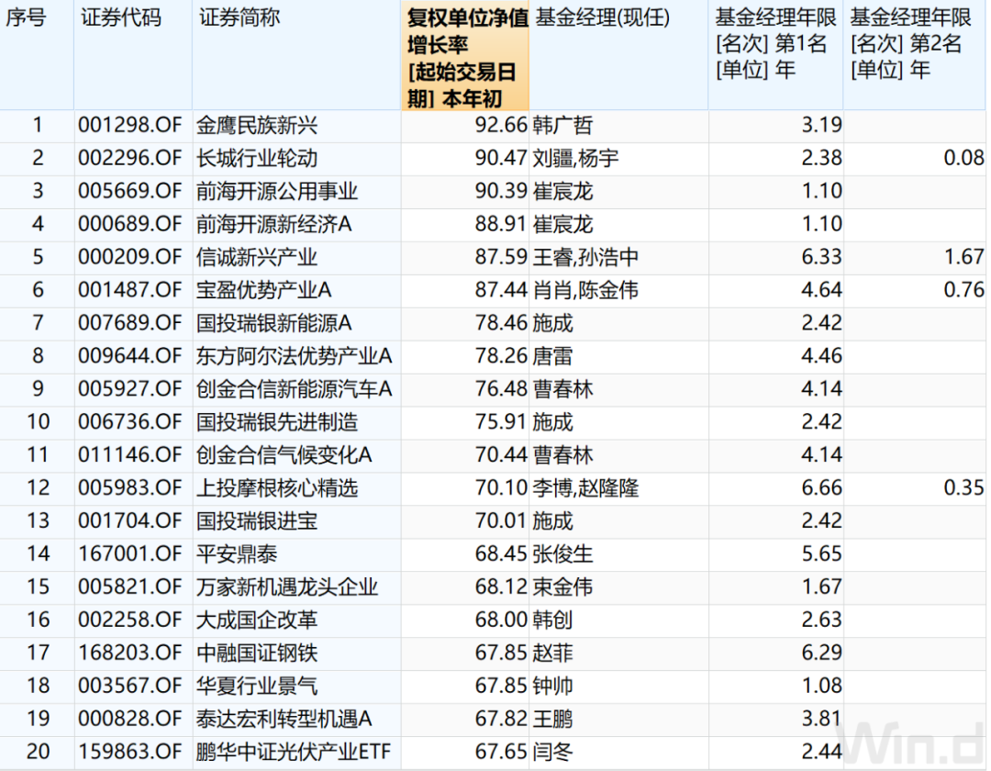
Task: Click manager 唐雷
Action: 552,356
